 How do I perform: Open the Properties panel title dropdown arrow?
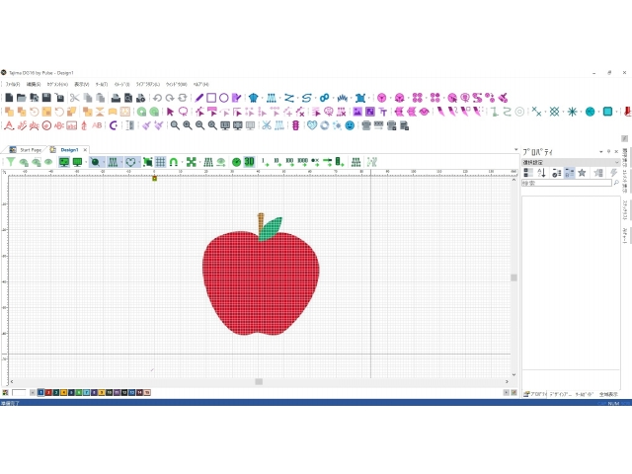tap(601, 152)
